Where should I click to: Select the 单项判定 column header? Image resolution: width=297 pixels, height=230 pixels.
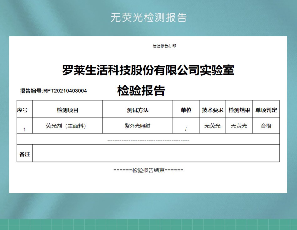[266, 109]
